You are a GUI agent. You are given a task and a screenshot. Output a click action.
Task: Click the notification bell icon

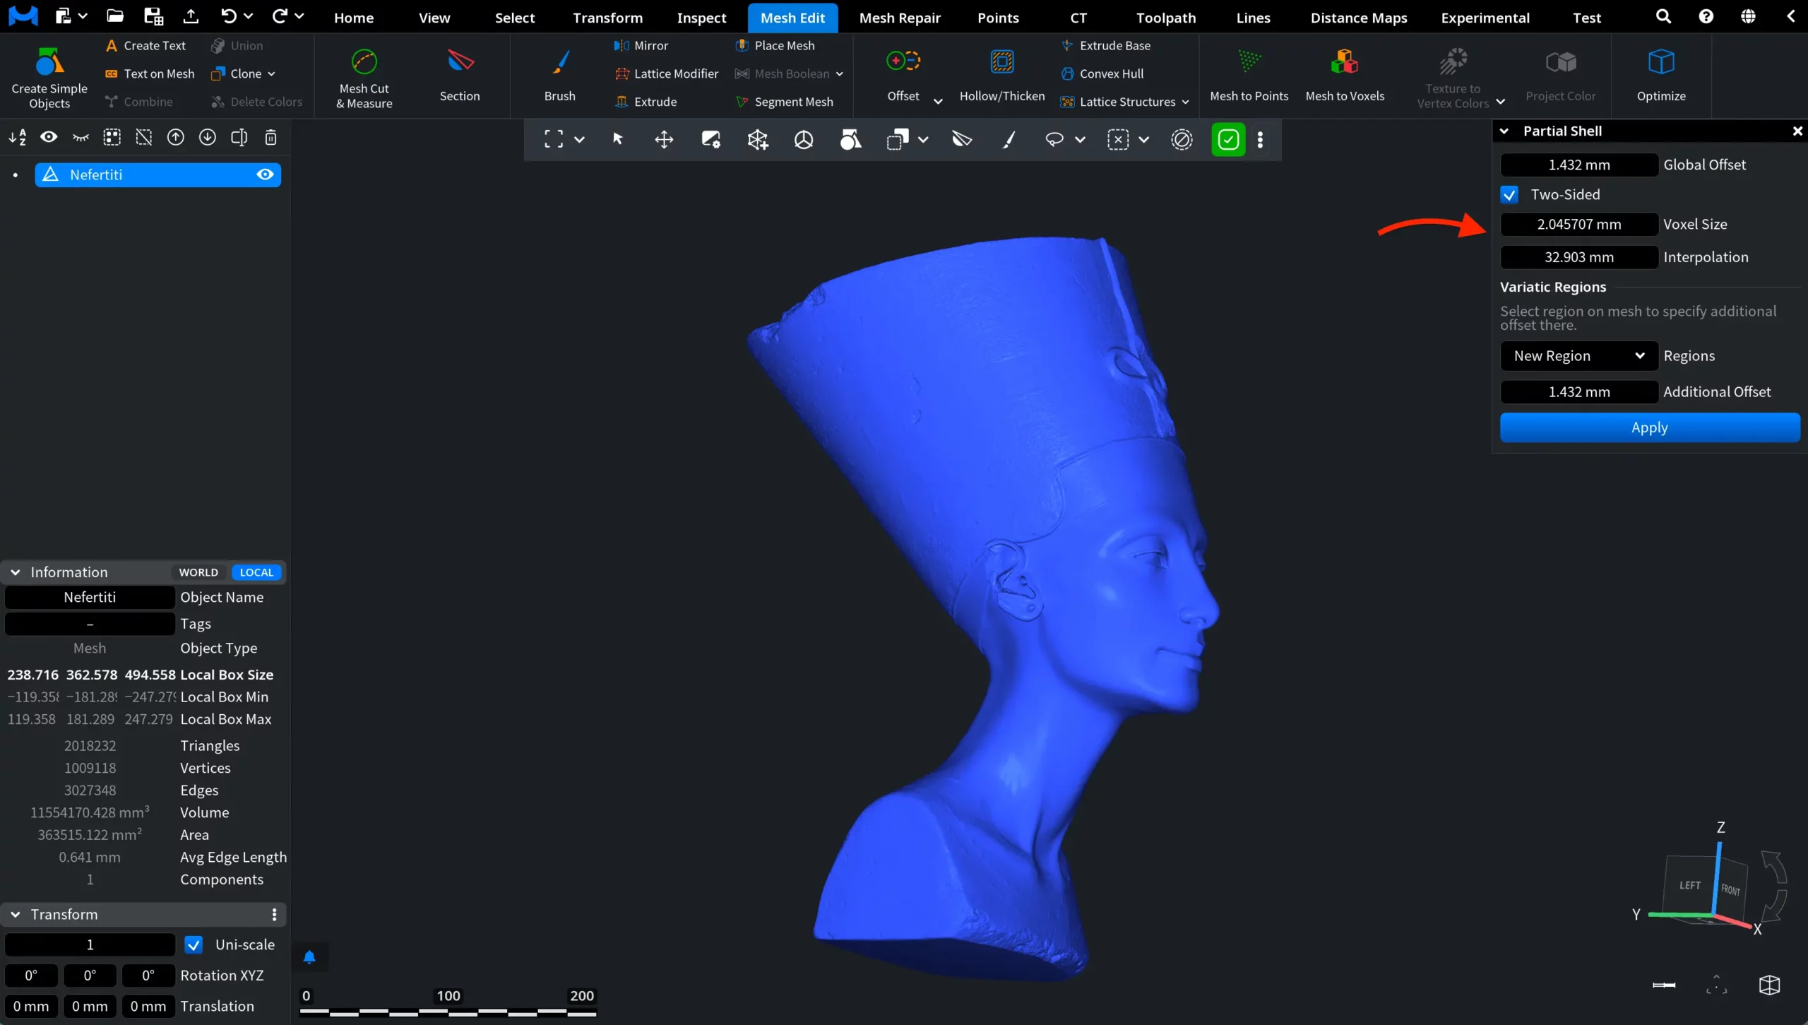309,957
